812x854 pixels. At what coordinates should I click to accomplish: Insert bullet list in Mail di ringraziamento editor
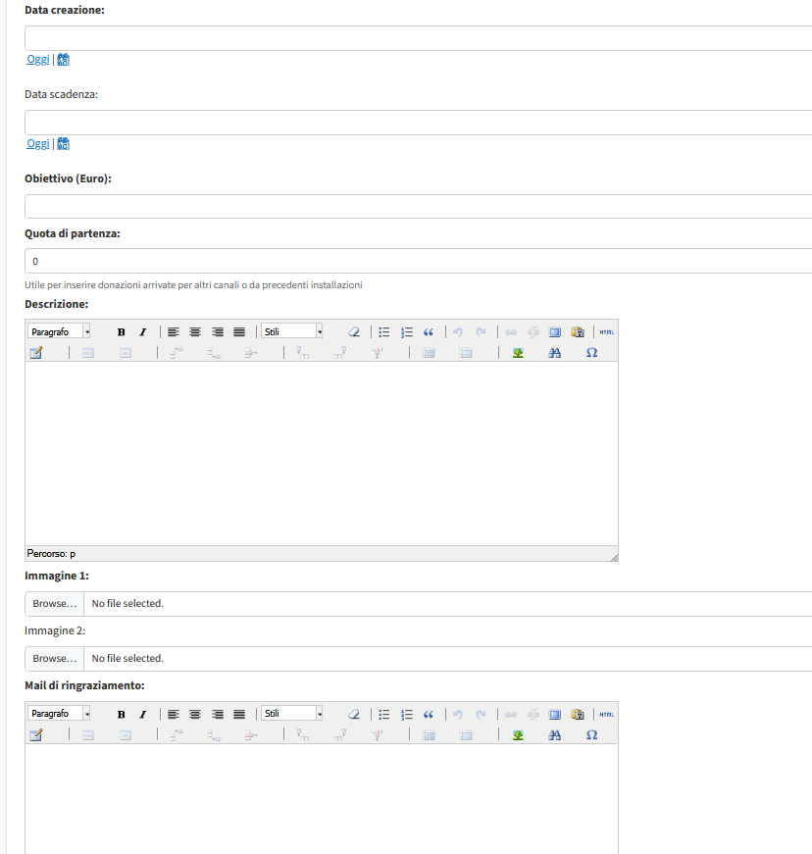[384, 715]
